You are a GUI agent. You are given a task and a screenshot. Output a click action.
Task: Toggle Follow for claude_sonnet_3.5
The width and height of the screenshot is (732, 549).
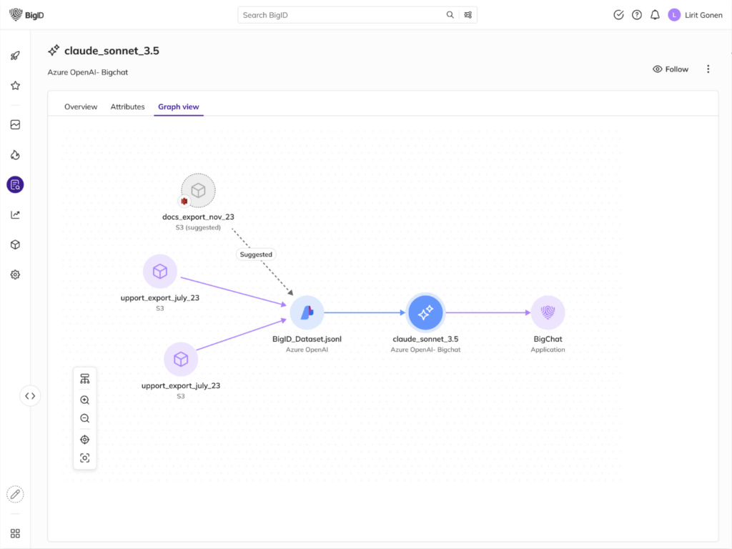coord(671,69)
